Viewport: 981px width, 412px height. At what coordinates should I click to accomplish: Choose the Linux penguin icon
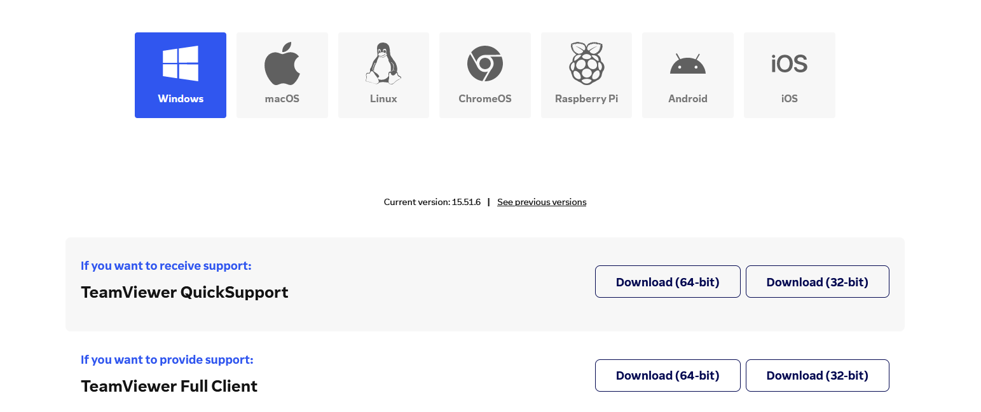(383, 63)
